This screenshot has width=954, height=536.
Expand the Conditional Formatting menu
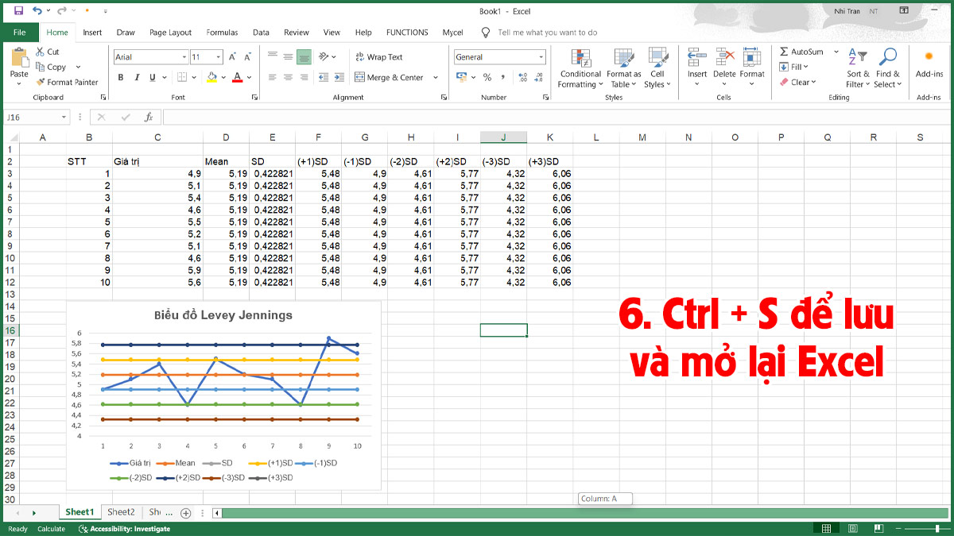click(580, 68)
